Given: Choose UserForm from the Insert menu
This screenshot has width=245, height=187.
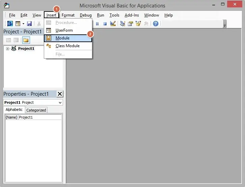Looking at the screenshot, I should pos(68,30).
